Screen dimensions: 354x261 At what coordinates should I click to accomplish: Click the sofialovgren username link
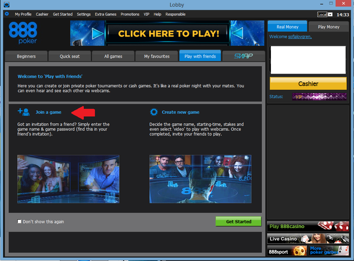click(x=300, y=37)
